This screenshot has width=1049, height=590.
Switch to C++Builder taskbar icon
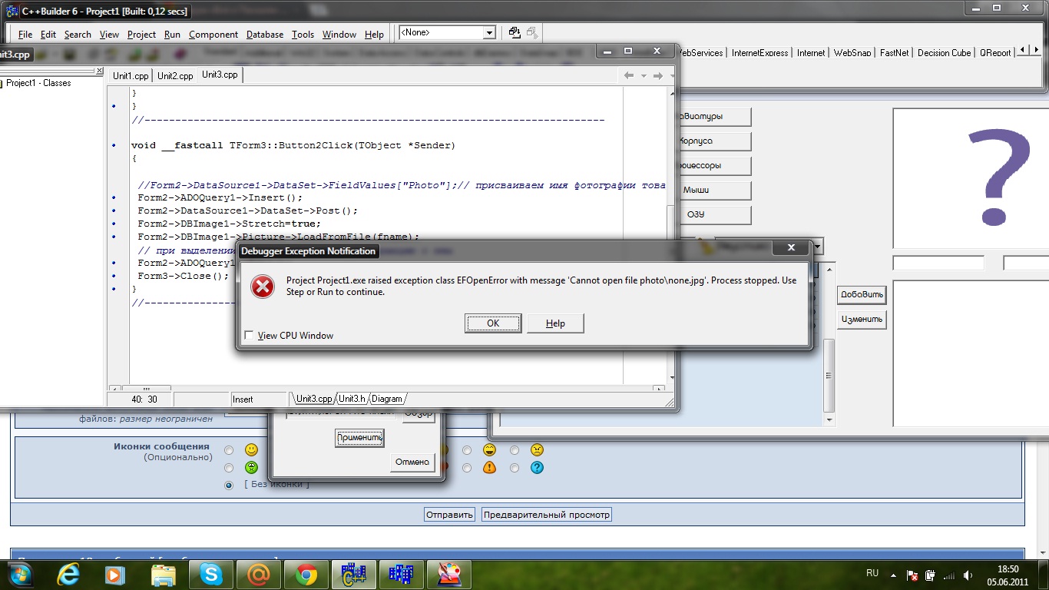point(354,574)
